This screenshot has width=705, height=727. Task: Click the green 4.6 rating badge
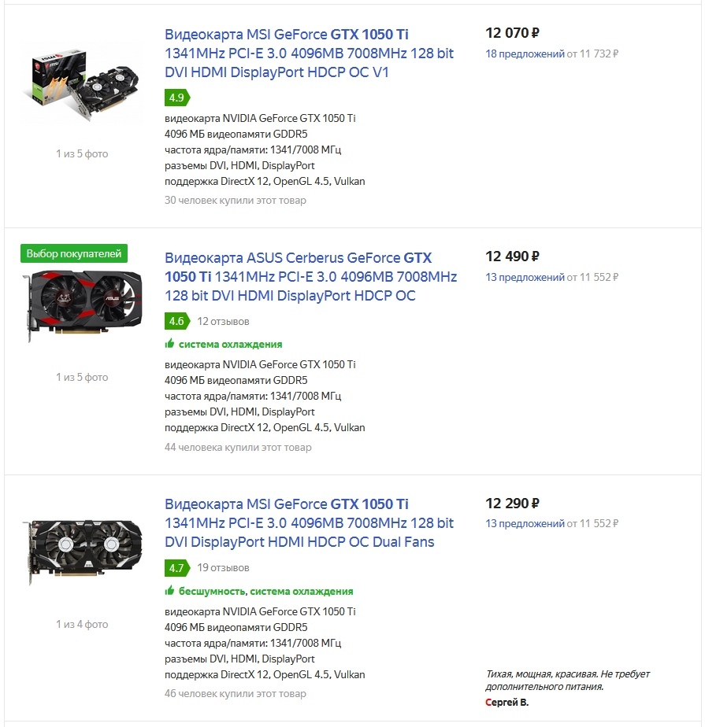(x=176, y=321)
